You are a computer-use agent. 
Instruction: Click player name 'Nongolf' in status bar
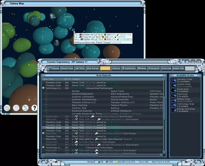point(91,162)
